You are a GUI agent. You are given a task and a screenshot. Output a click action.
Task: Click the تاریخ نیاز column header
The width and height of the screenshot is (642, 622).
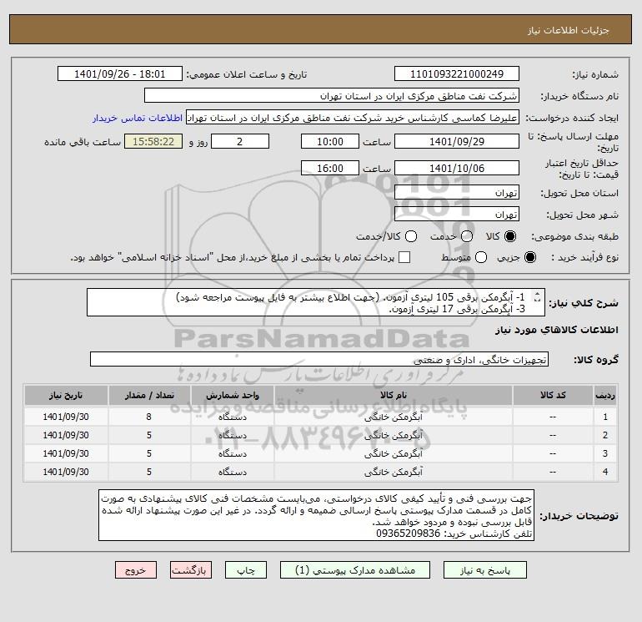tap(66, 395)
